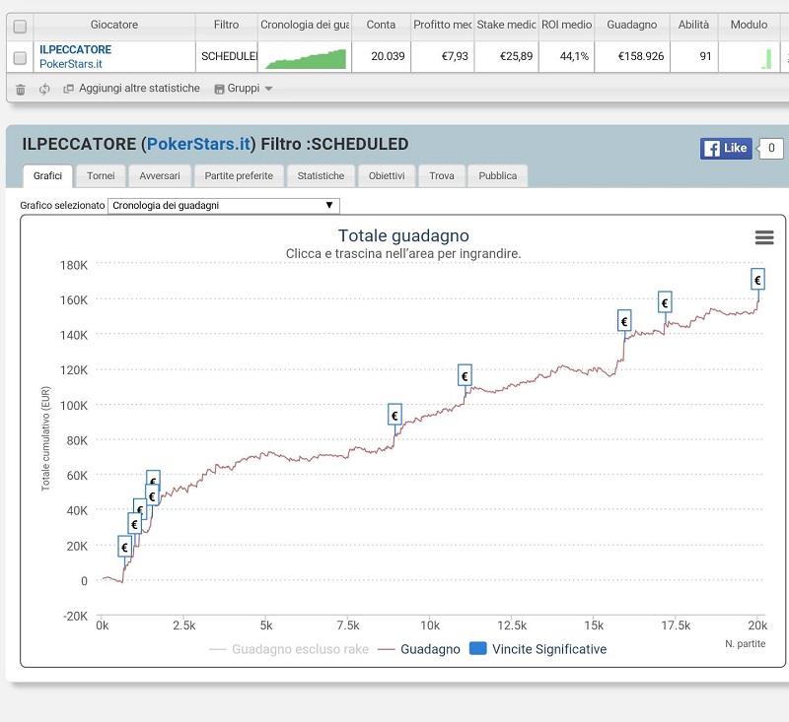The height and width of the screenshot is (722, 789).
Task: Click the Facebook like count showing 0
Action: pyautogui.click(x=771, y=148)
